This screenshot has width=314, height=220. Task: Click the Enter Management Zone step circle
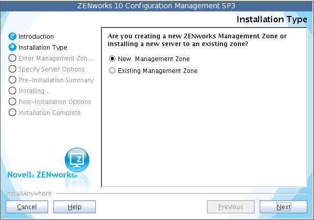coord(12,58)
